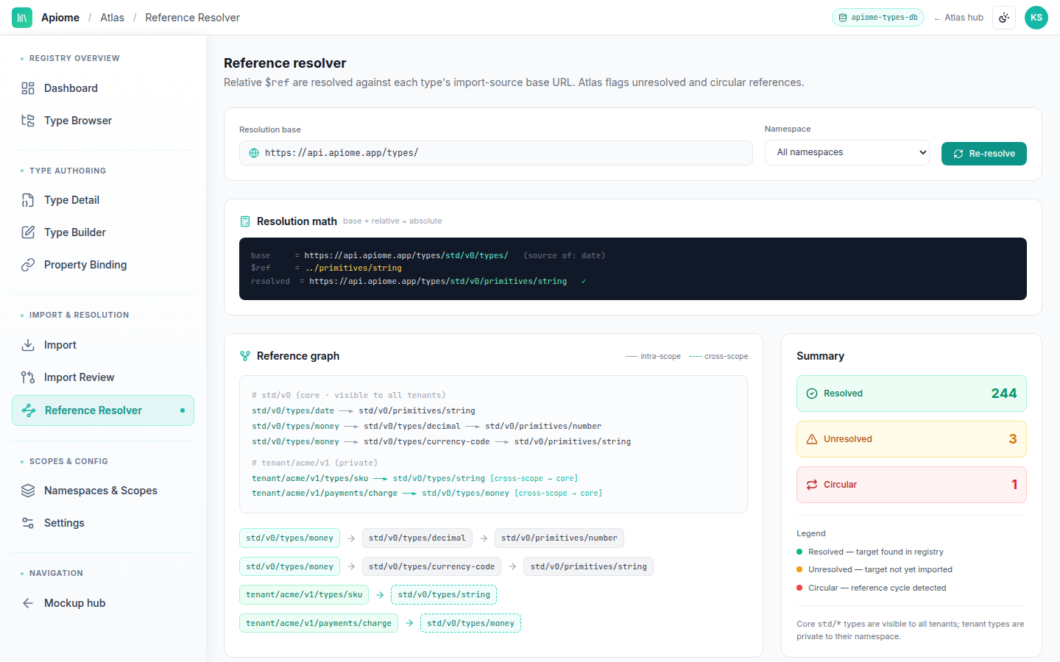Click the Re-resolve button
Viewport: 1060px width, 662px height.
[x=984, y=154]
